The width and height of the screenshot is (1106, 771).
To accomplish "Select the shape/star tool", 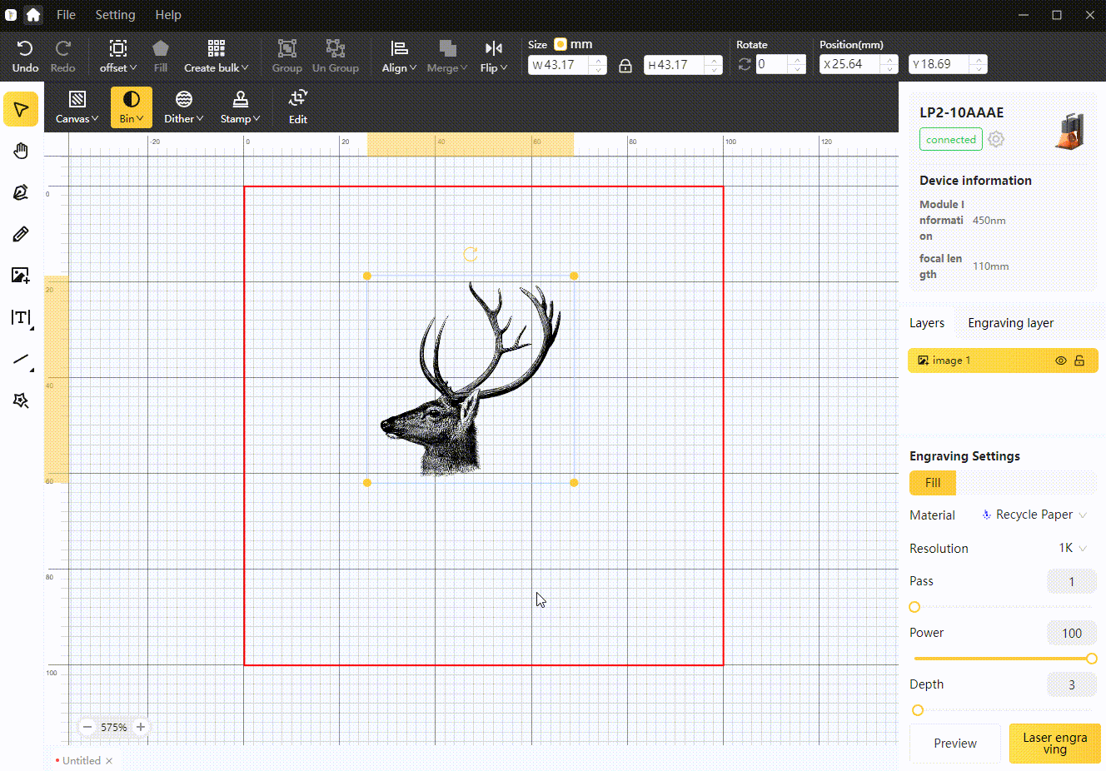I will tap(20, 400).
